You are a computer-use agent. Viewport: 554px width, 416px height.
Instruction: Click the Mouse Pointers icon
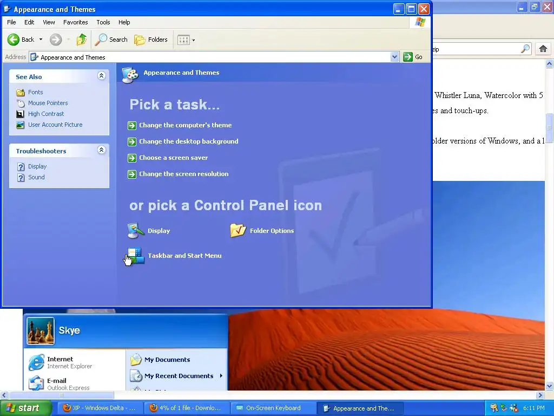point(21,103)
